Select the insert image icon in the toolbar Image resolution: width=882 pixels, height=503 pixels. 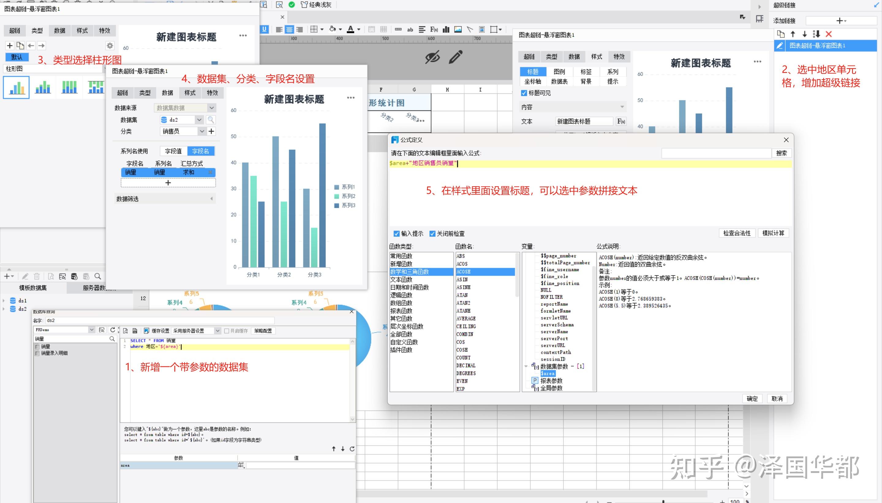point(458,30)
